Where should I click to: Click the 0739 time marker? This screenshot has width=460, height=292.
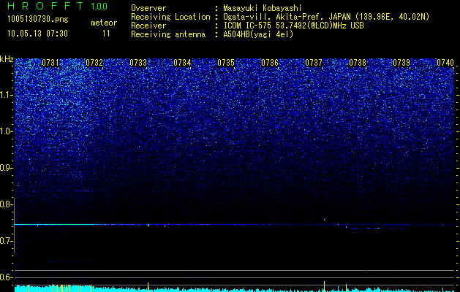[401, 62]
